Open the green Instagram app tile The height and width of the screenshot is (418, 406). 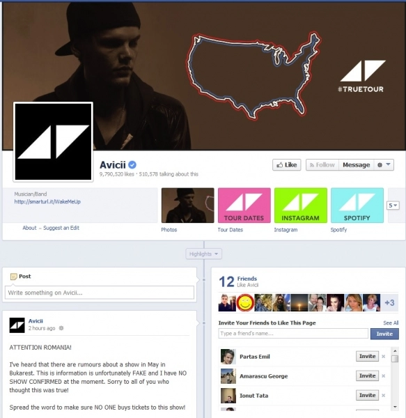tap(301, 205)
